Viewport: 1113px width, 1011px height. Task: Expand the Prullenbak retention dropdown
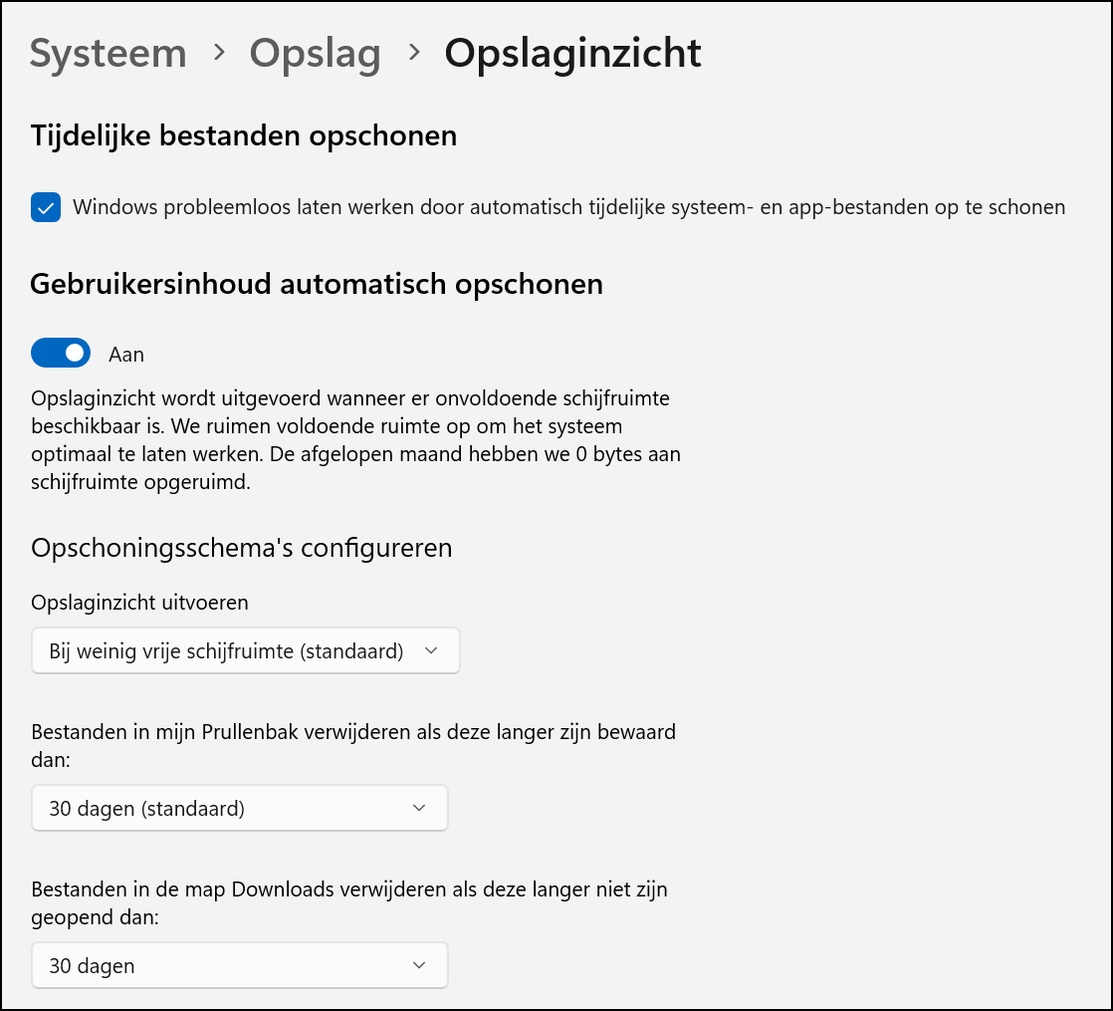[x=239, y=808]
